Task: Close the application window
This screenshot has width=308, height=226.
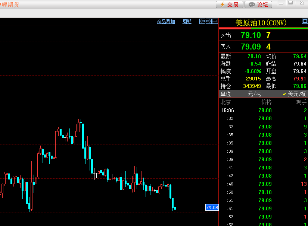Action: [302, 3]
